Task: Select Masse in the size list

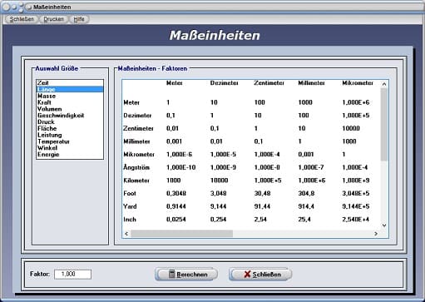Action: [70, 96]
